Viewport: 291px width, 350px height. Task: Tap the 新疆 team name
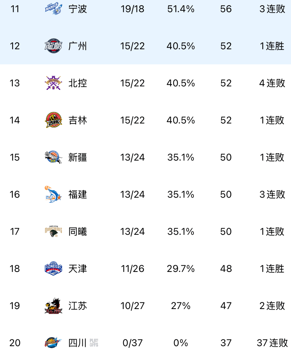[x=78, y=157]
